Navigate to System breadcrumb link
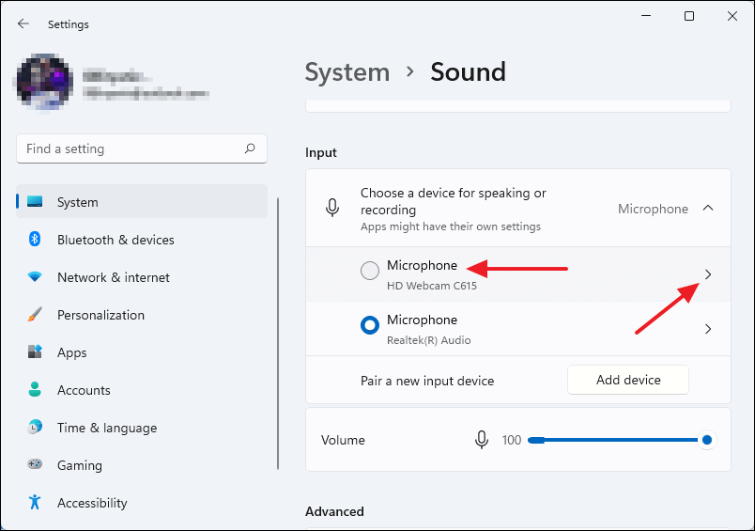755x531 pixels. click(347, 72)
